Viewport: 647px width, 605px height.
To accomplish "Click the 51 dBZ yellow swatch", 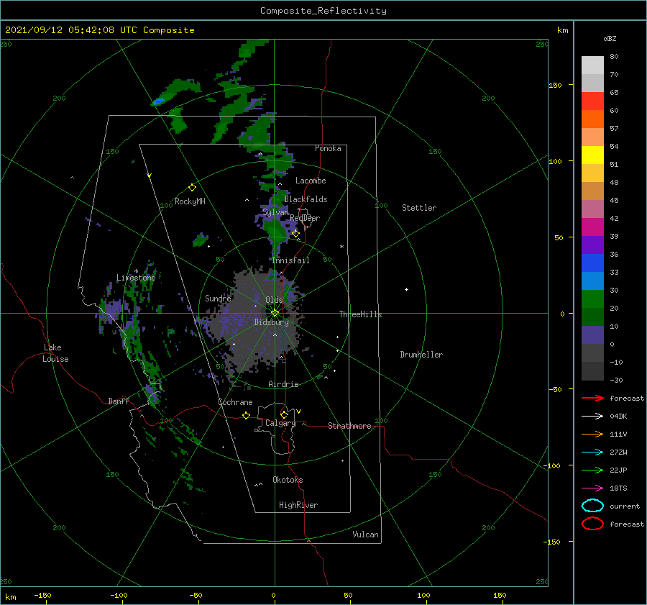I will coord(592,155).
